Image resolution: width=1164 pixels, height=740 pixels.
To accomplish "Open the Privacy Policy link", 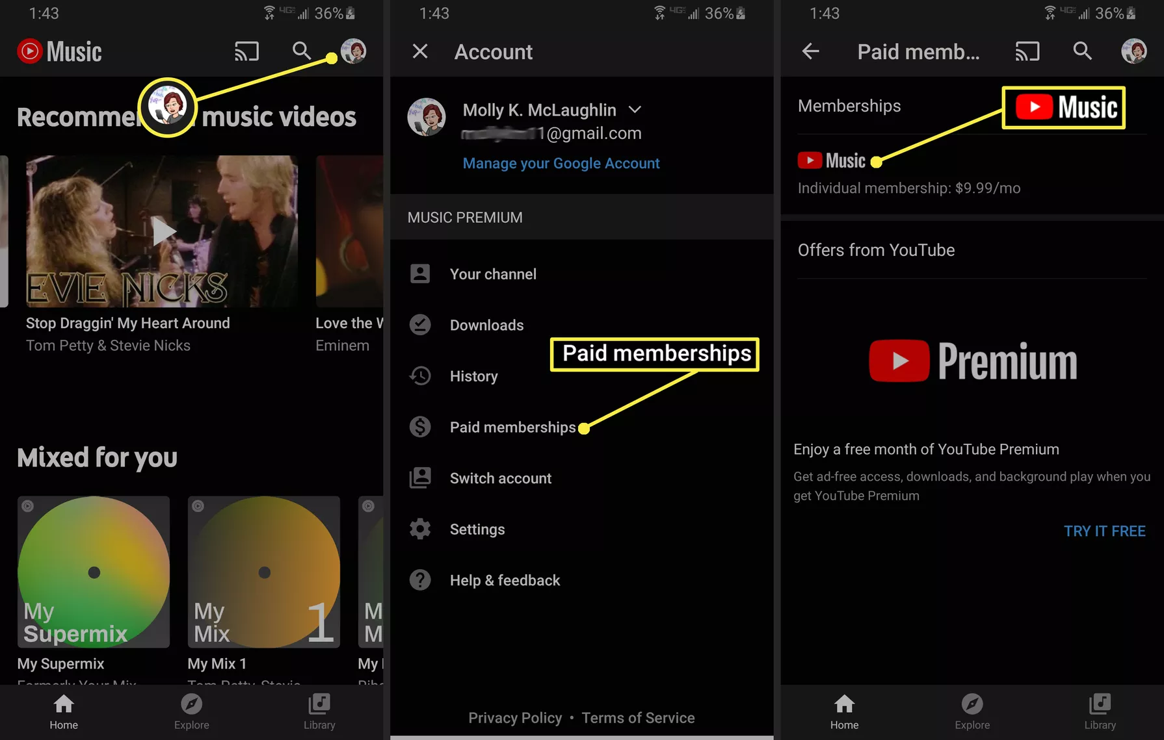I will 514,718.
